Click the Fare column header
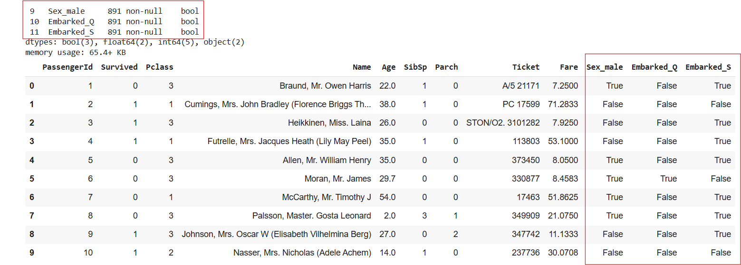Screen dimensions: 741x265 click(x=568, y=67)
